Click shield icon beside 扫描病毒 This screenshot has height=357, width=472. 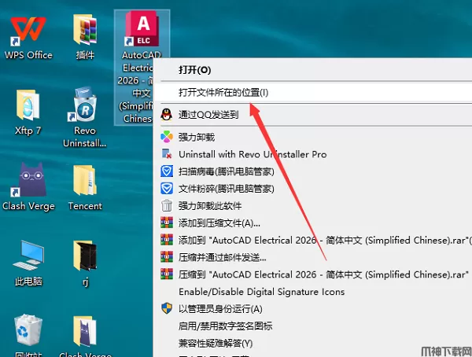coord(167,171)
